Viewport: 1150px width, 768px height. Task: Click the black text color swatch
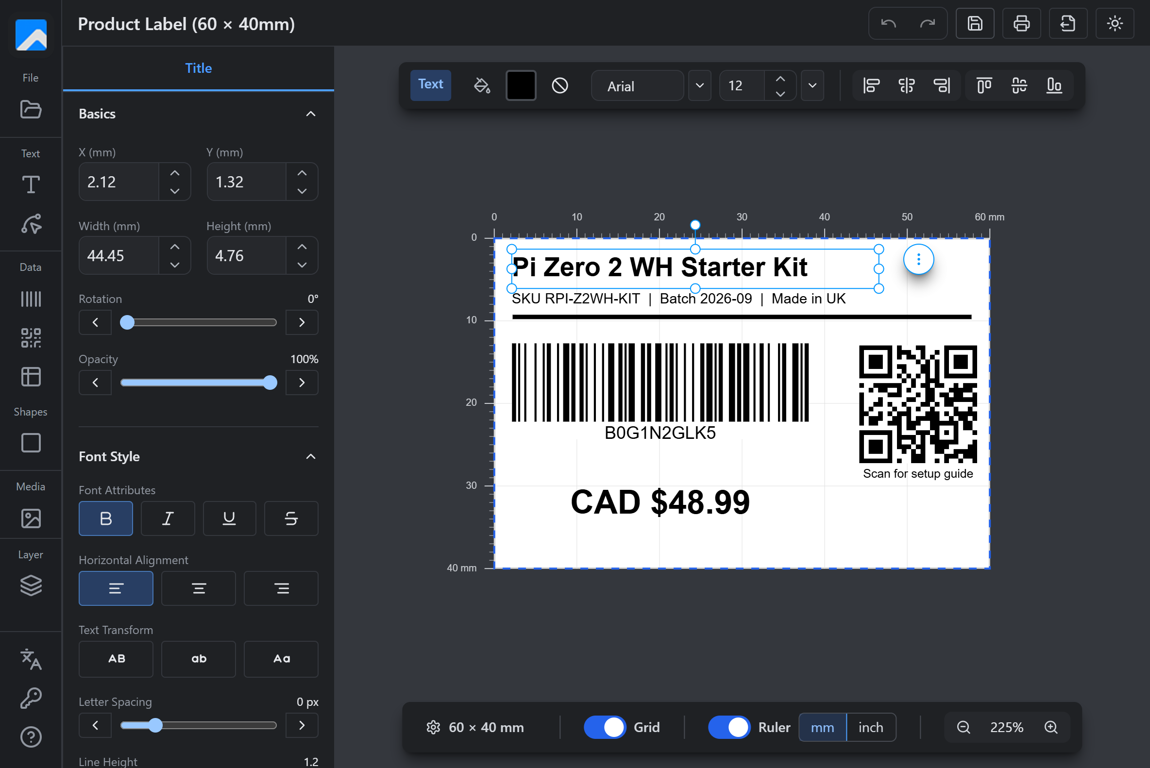point(521,86)
